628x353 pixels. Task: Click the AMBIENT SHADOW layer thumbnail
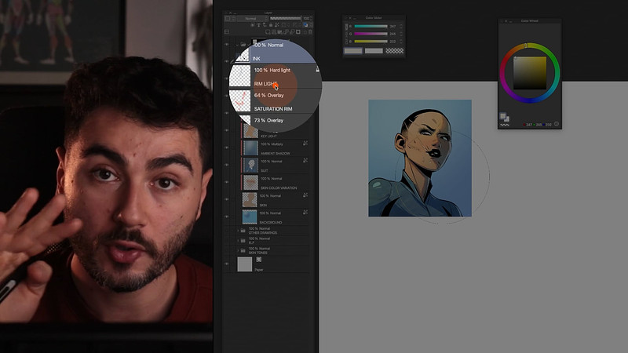(250, 147)
